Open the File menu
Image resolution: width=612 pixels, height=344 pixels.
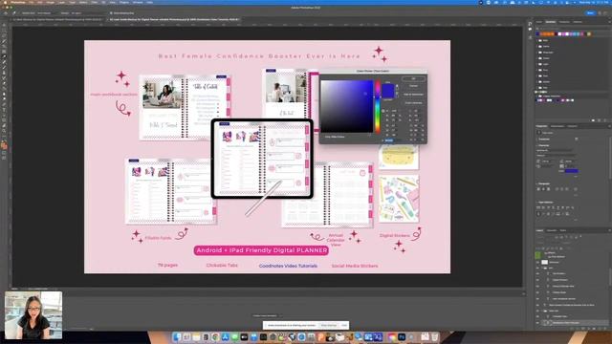pos(31,2)
